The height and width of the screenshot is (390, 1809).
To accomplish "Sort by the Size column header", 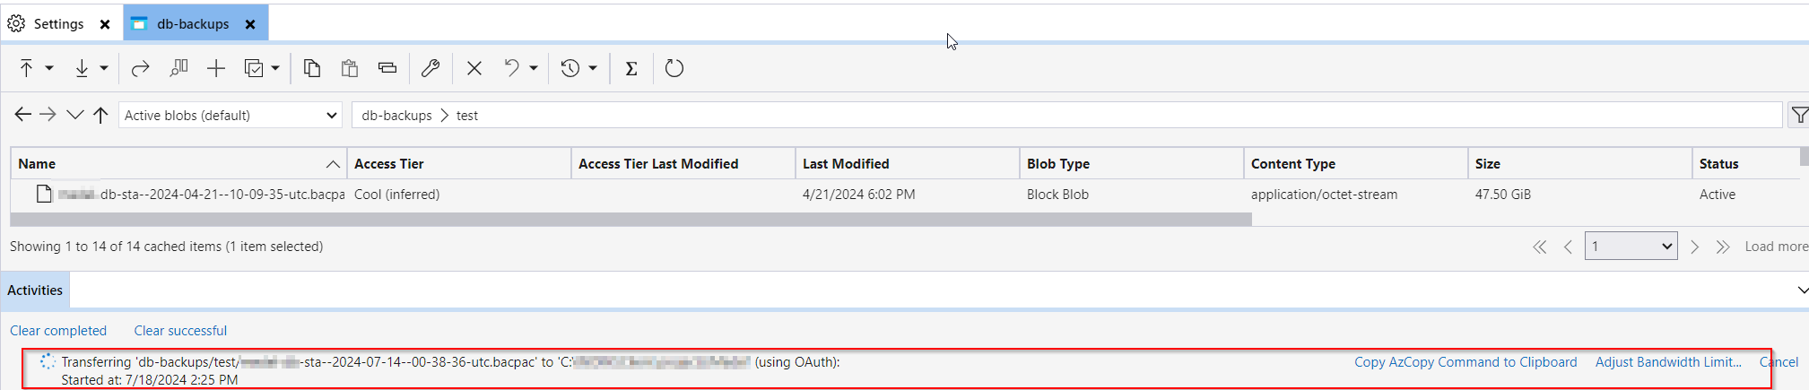I will (x=1580, y=163).
